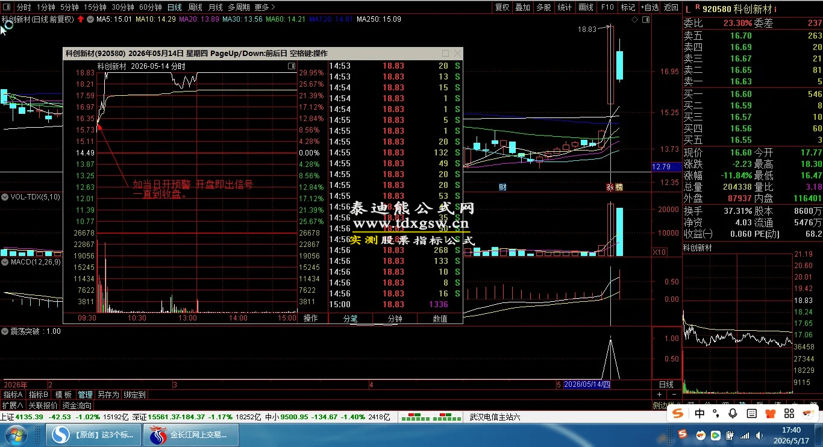823x447 pixels.
Task: Open the 关联报价 tab
Action: tap(43, 405)
